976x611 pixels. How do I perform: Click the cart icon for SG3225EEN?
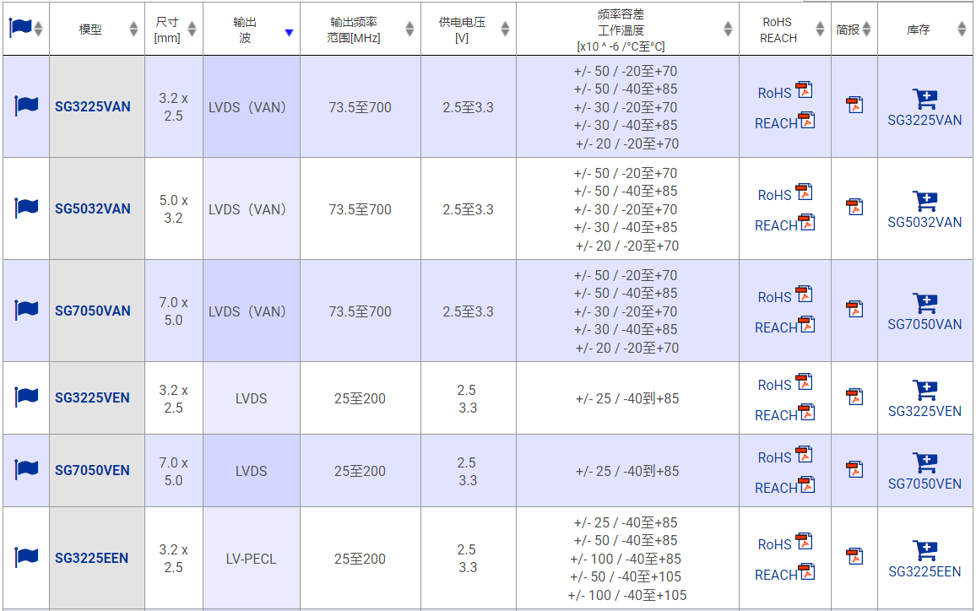(x=925, y=550)
